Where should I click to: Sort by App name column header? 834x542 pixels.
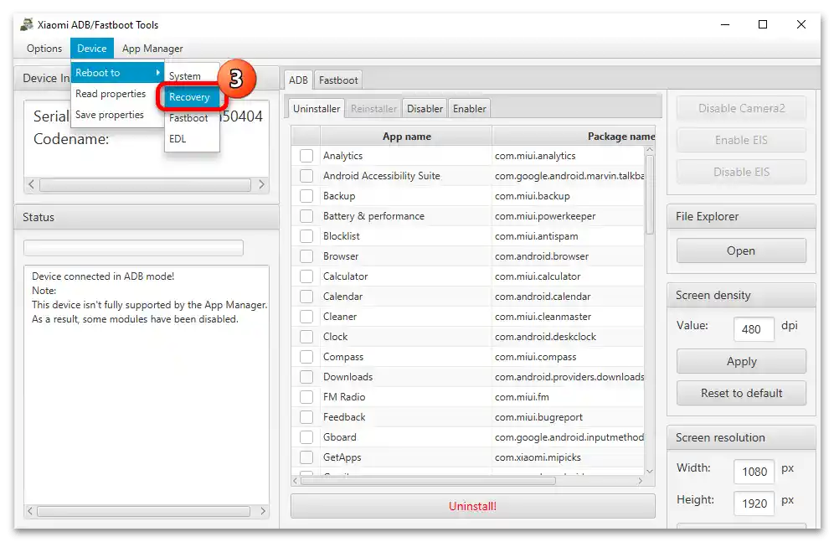pyautogui.click(x=406, y=137)
